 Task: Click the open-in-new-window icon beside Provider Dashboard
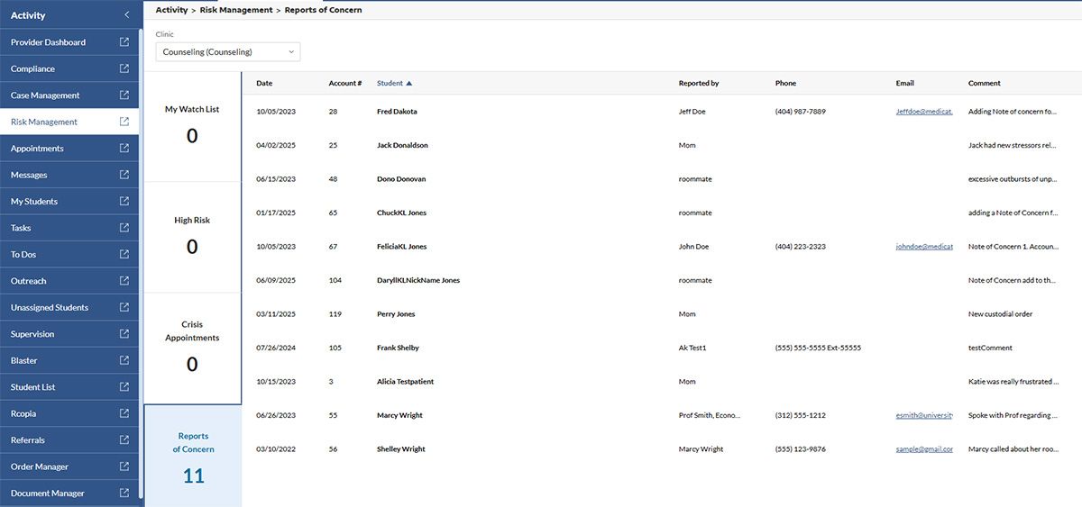(x=124, y=42)
